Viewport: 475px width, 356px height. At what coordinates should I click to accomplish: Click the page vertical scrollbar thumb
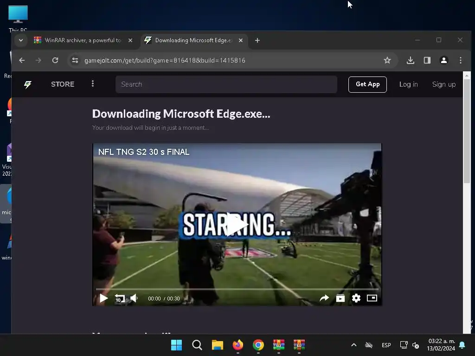point(467,130)
